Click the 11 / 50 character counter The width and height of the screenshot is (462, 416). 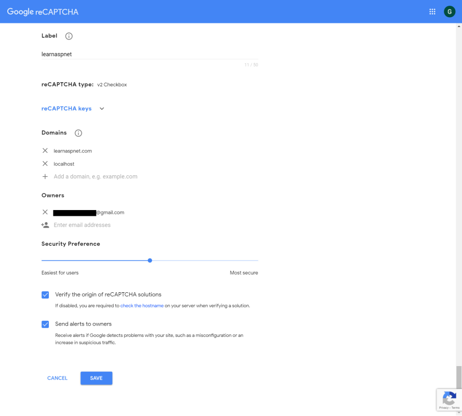coord(251,64)
